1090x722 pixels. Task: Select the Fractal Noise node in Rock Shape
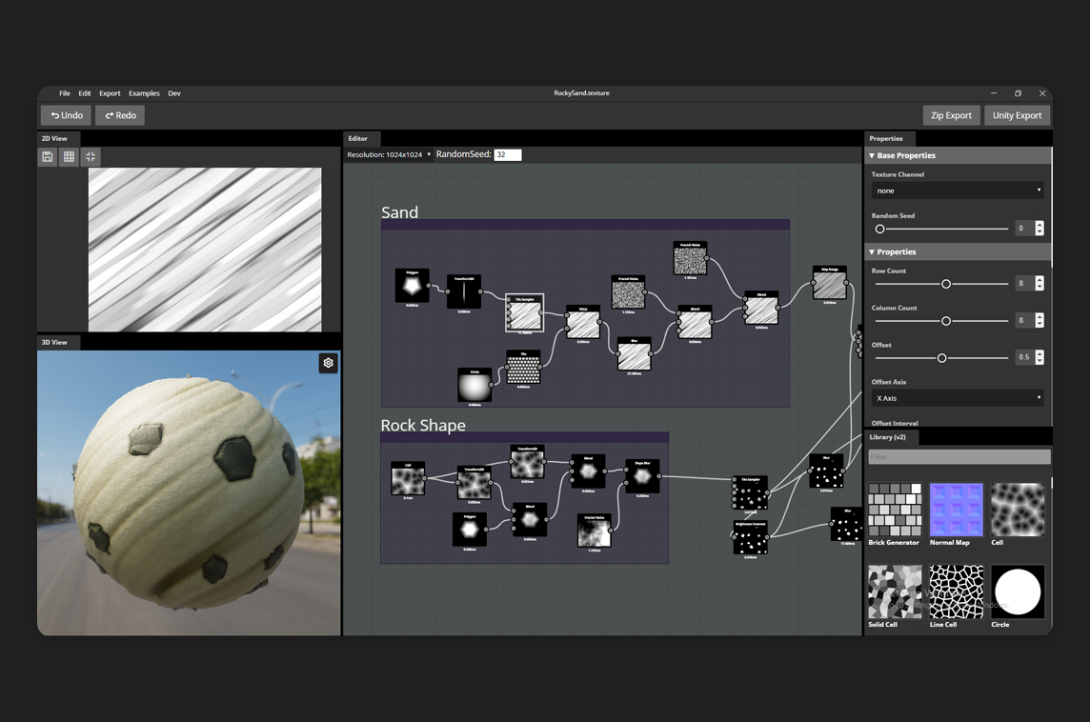[595, 531]
